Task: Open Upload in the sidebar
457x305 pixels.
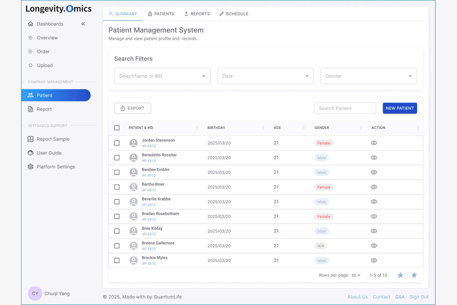Action: 45,65
